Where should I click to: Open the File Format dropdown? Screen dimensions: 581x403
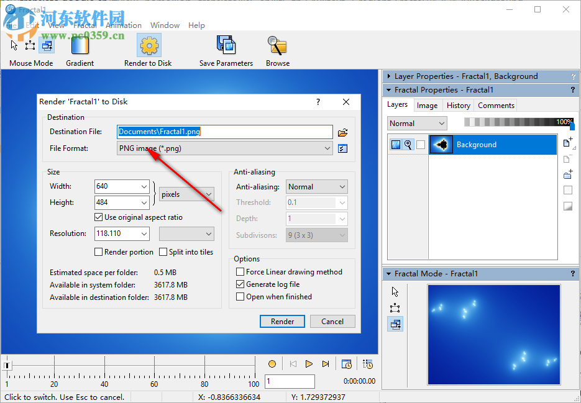click(x=224, y=148)
